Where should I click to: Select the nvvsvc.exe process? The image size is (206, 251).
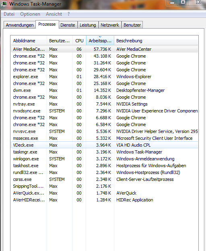(105, 131)
